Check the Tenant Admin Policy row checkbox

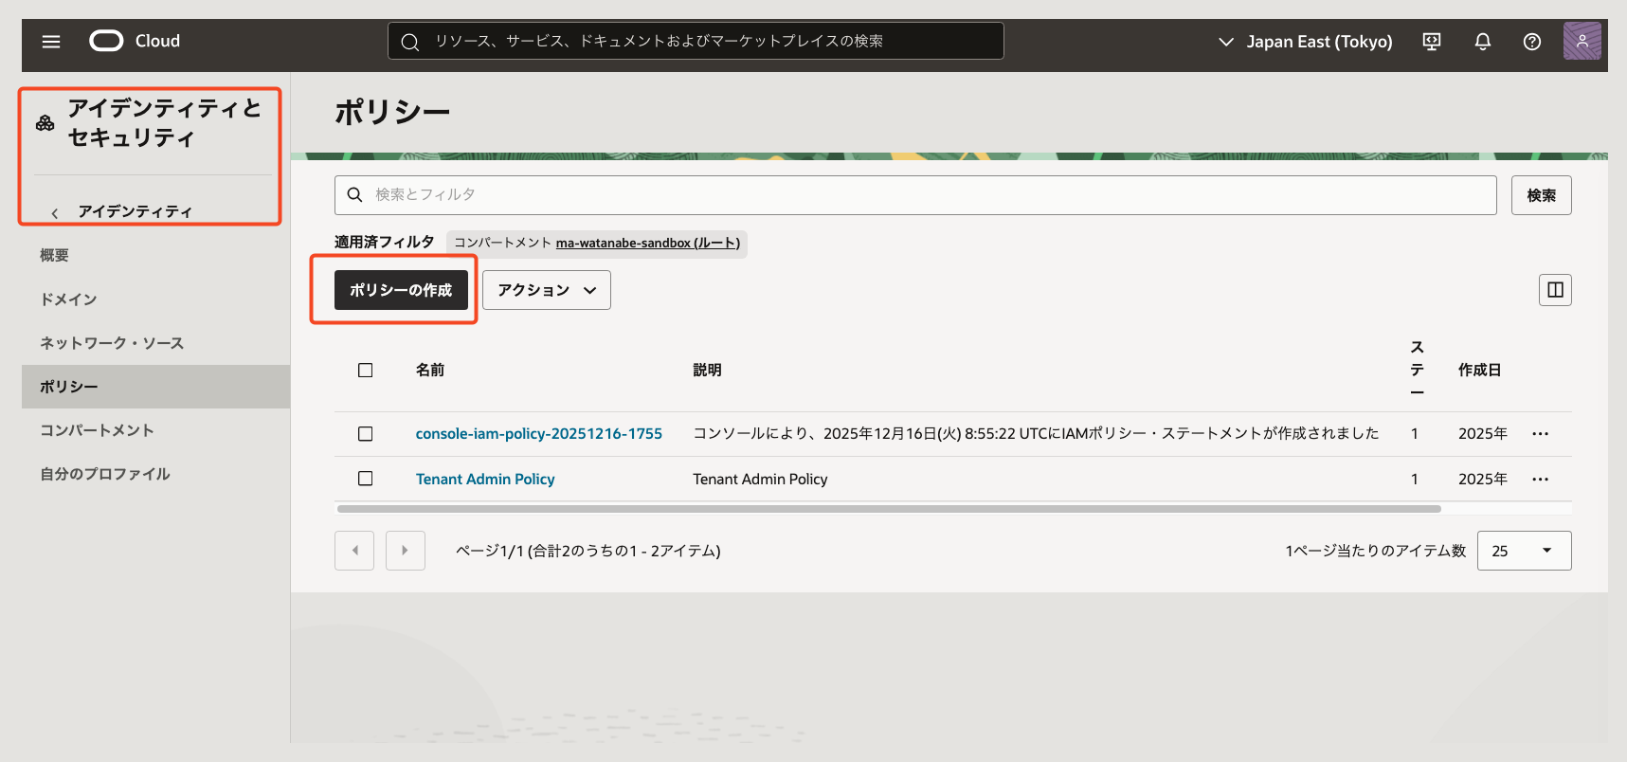pos(366,480)
